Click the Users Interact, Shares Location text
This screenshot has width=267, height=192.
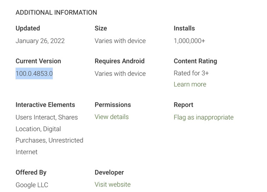(x=46, y=117)
